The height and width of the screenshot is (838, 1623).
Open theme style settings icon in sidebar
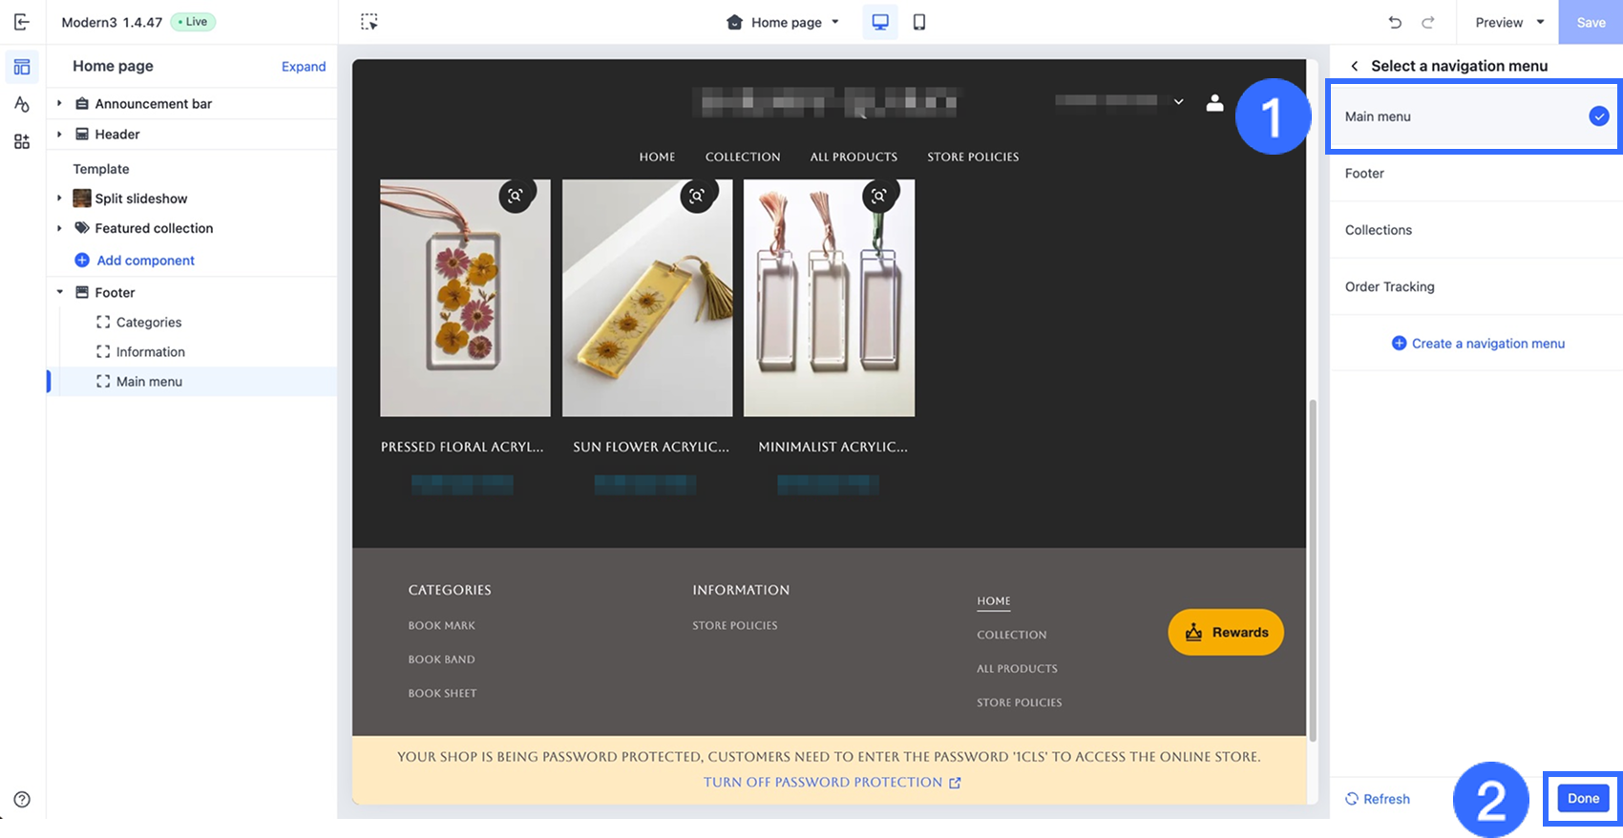pos(21,104)
